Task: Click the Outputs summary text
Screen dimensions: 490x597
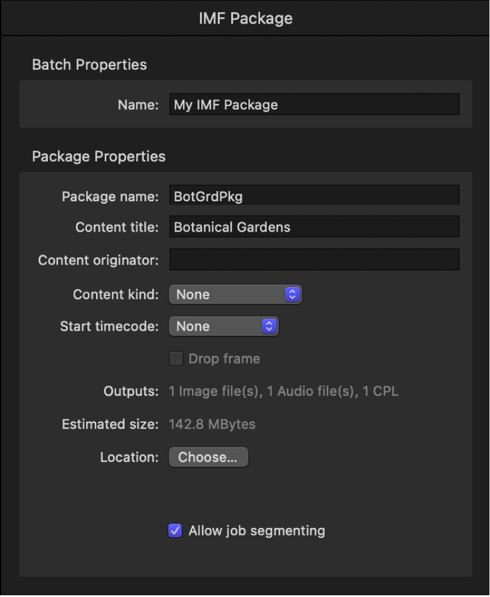Action: pyautogui.click(x=284, y=392)
